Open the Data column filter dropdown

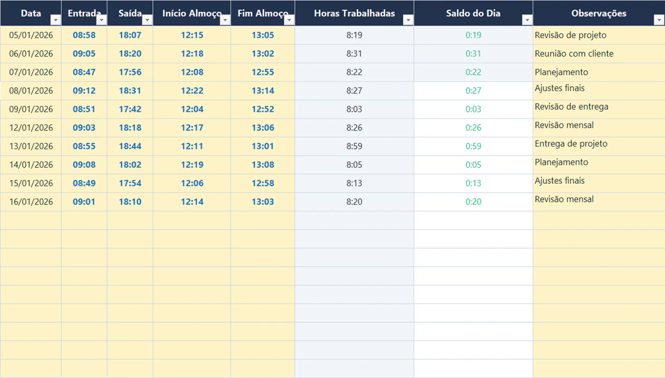click(x=56, y=20)
